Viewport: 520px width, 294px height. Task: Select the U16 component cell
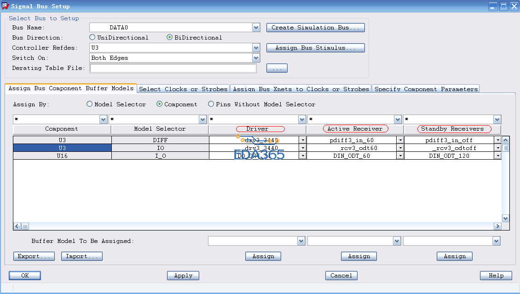point(62,156)
